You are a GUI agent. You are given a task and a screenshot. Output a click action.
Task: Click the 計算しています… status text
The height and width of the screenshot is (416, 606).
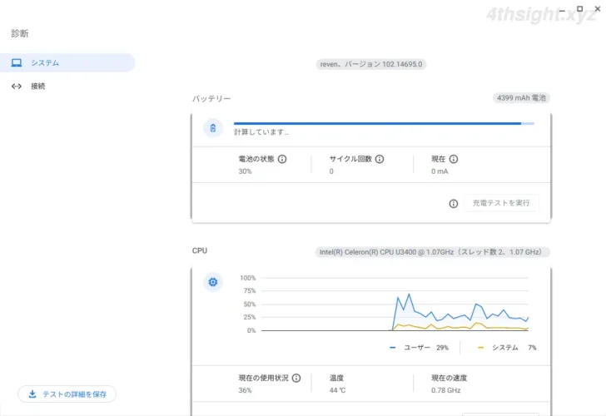pyautogui.click(x=261, y=132)
